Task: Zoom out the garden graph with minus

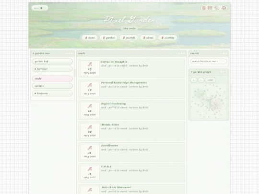Action: click(201, 80)
